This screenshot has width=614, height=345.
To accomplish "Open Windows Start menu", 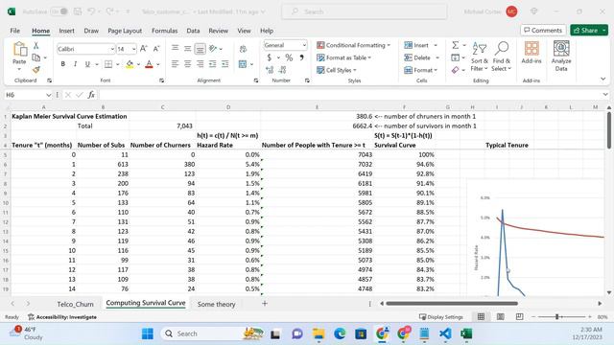I will [x=148, y=333].
